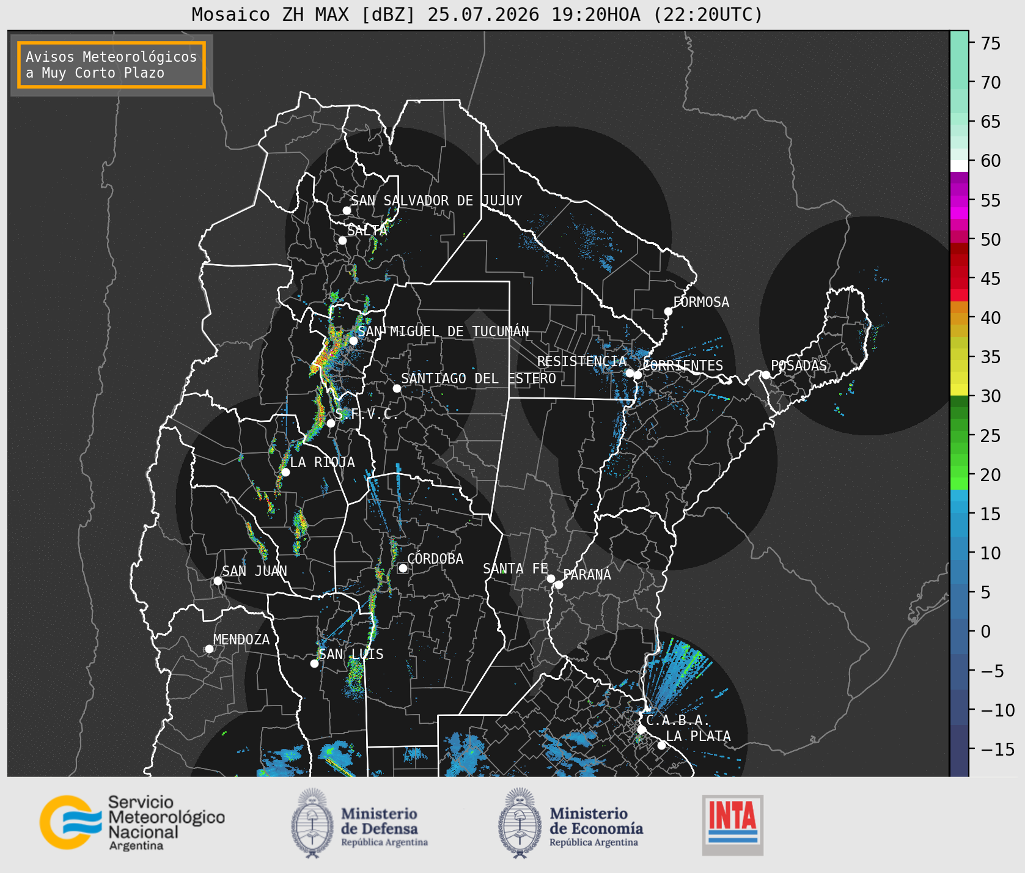Click the SAN SALVADOR DE JUJUY label
Image resolution: width=1025 pixels, height=873 pixels.
(436, 201)
